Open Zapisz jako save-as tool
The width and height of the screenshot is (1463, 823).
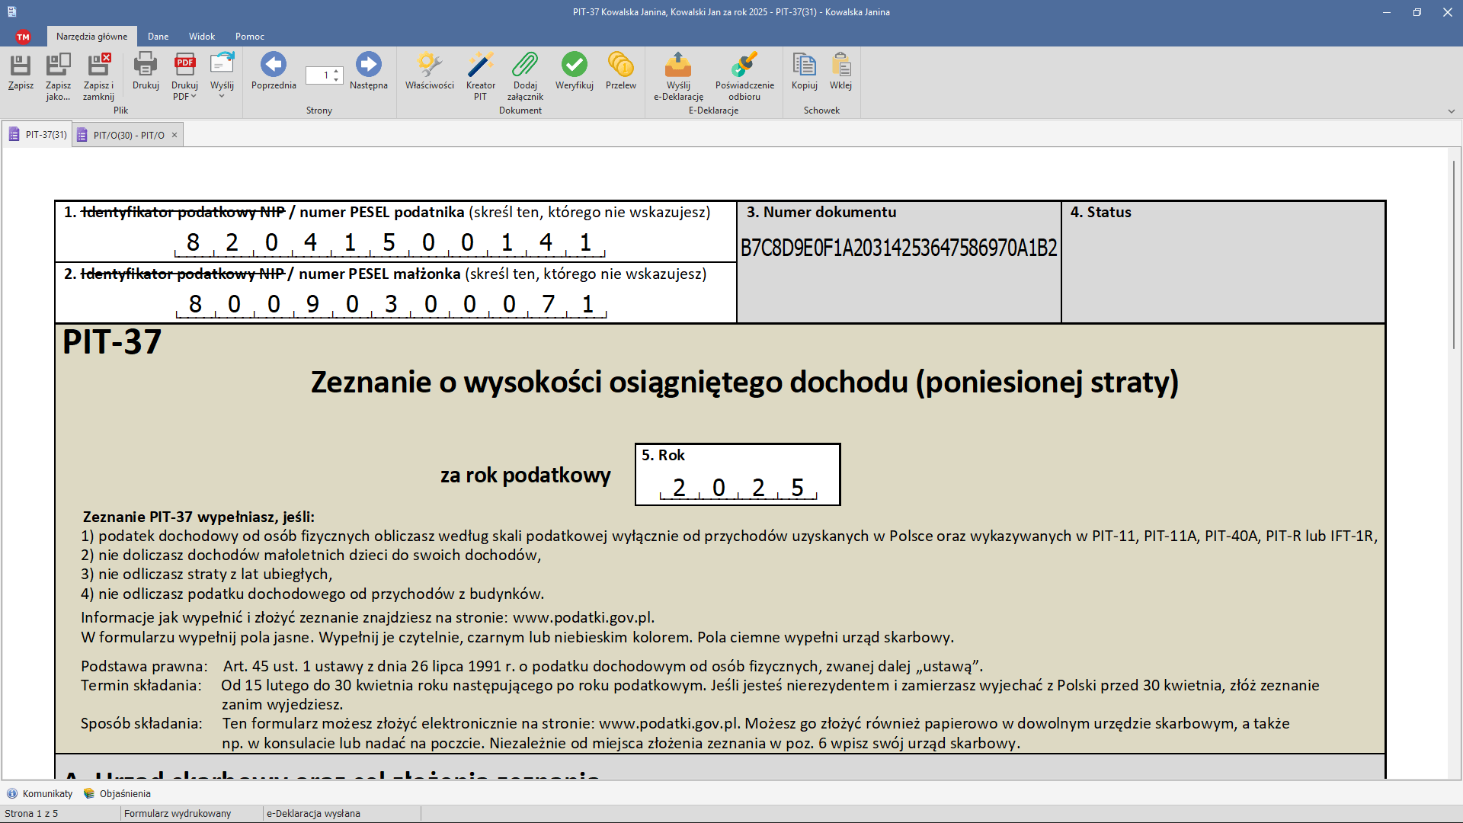click(58, 76)
